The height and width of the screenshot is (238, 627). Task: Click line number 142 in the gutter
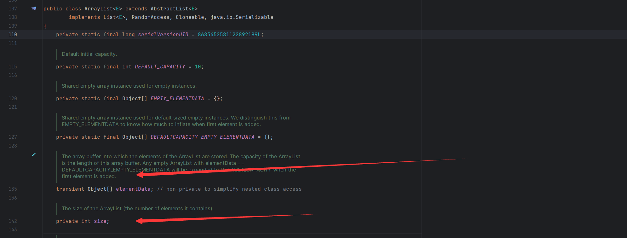coord(13,221)
